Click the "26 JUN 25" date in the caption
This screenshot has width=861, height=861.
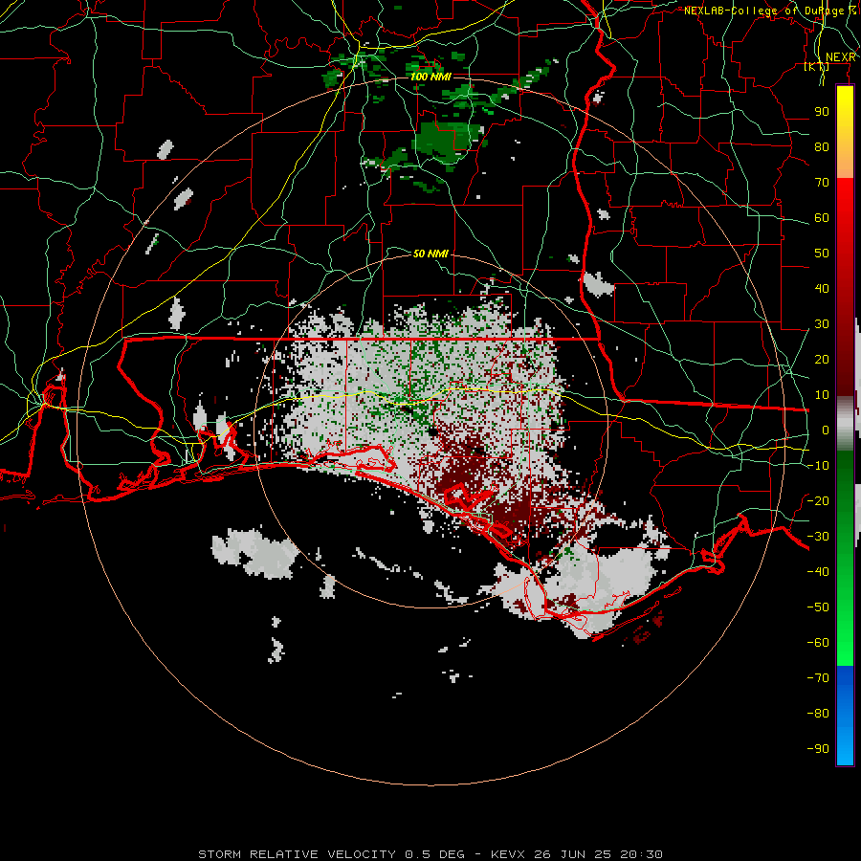[x=572, y=854]
